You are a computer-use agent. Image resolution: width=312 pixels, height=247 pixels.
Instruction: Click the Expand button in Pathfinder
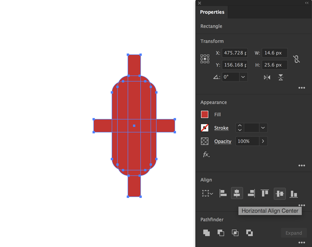(294, 233)
